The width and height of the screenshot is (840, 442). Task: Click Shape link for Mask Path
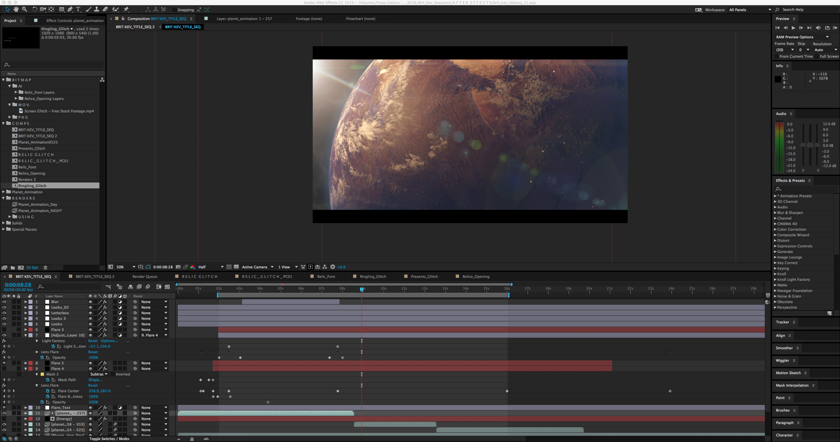click(x=95, y=380)
